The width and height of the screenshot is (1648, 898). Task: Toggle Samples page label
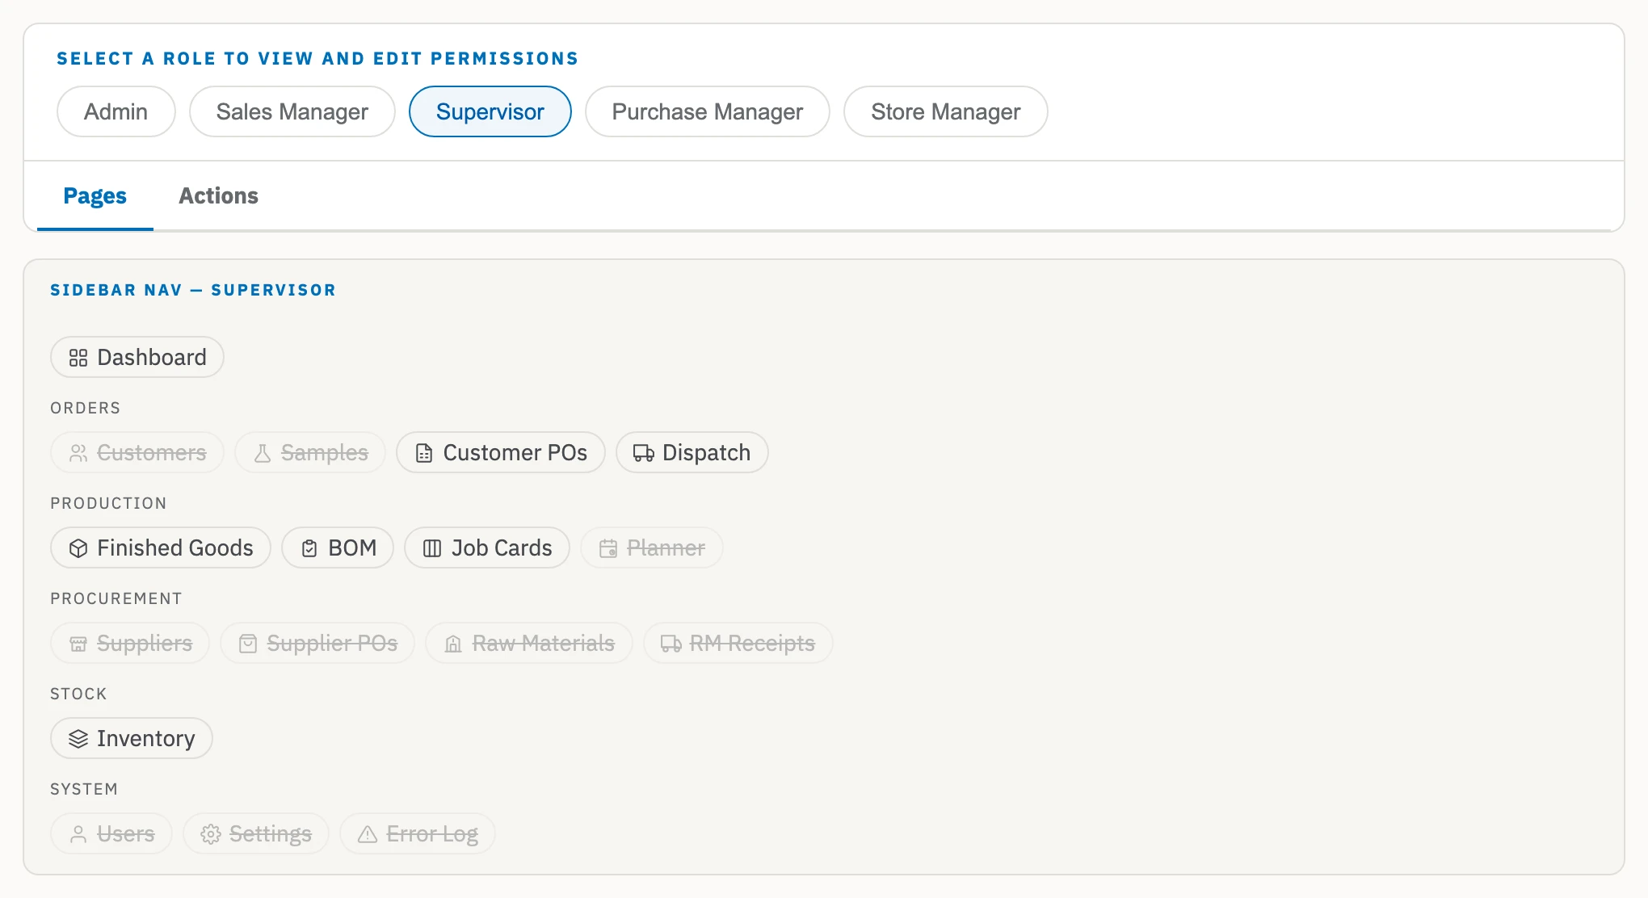coord(325,452)
